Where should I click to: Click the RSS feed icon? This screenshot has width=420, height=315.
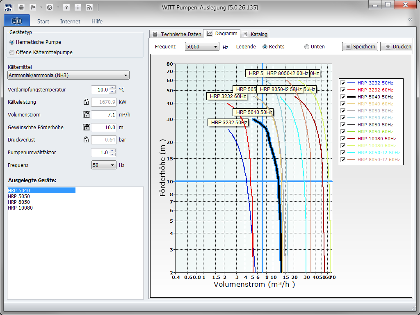89,7
